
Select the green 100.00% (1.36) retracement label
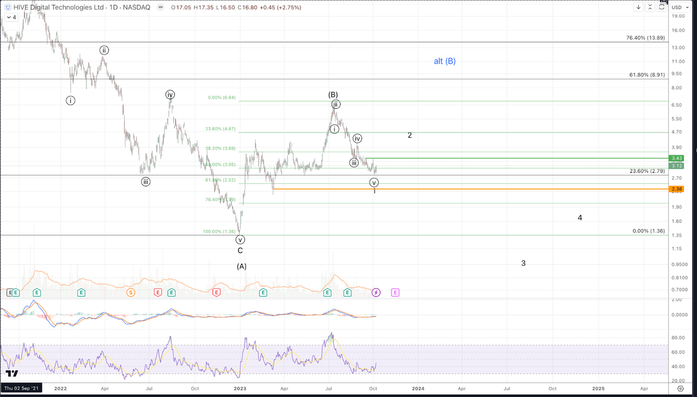(219, 232)
